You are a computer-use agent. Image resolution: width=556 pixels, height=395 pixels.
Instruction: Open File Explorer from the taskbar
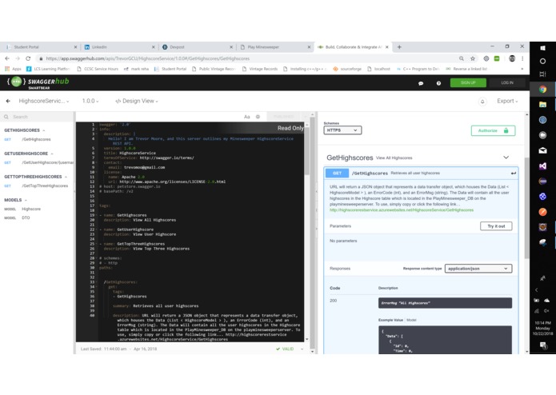pyautogui.click(x=542, y=105)
